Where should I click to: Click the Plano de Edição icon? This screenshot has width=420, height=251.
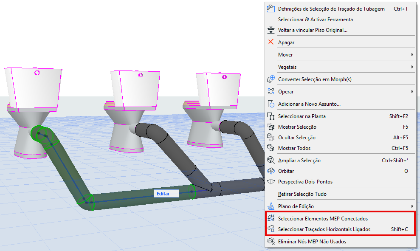pyautogui.click(x=271, y=206)
